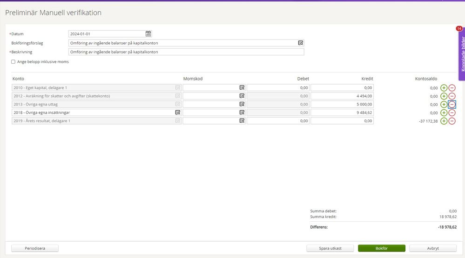Enable Ange belopp inklusive moms checkbox
This screenshot has height=258, width=465.
pos(13,61)
